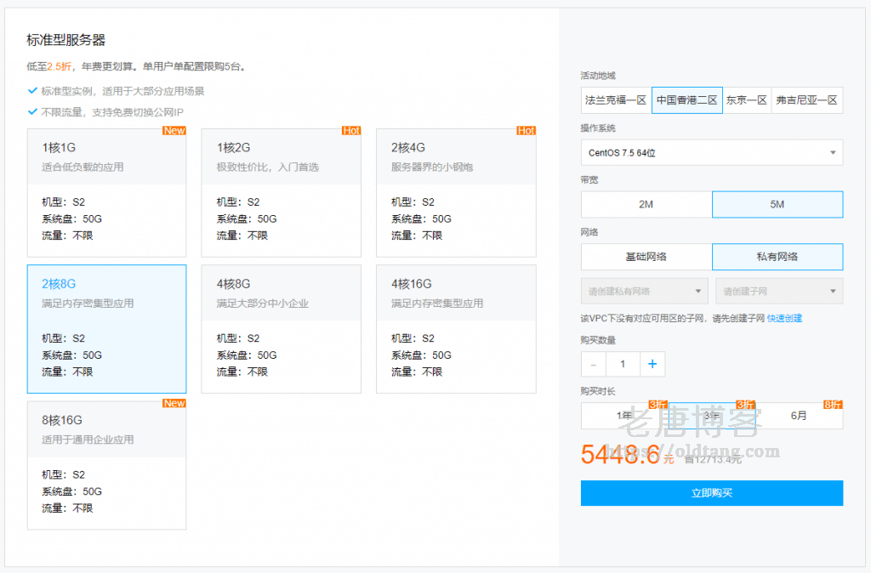Expand the 请创建子网 subnet dropdown

[779, 291]
